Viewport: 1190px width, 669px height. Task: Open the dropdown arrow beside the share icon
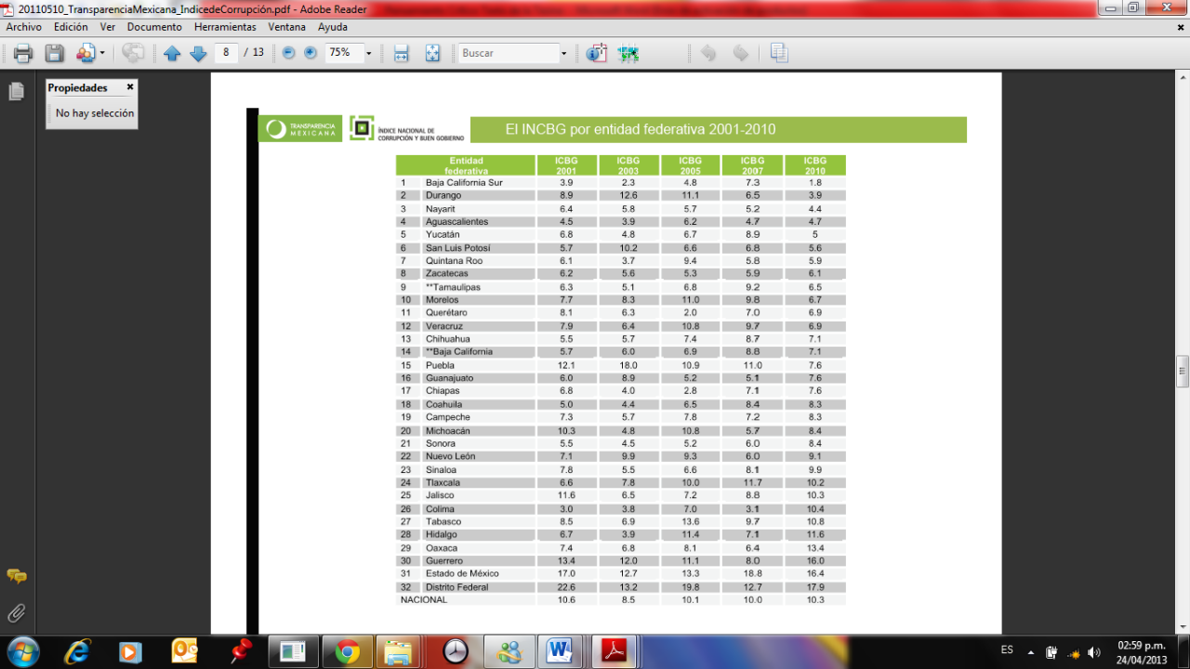(x=102, y=53)
